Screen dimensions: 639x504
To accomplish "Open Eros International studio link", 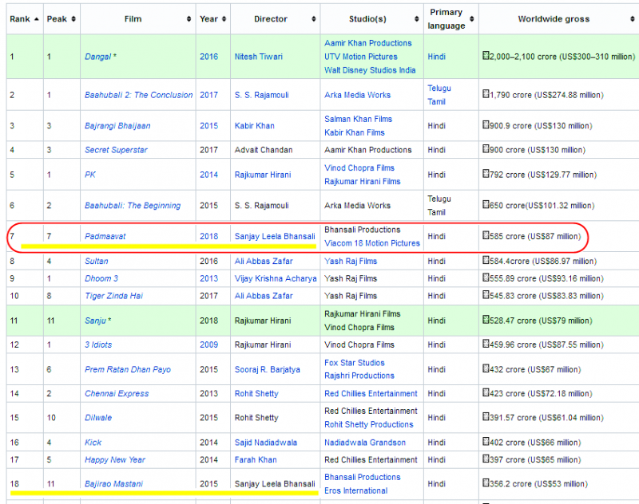I will (x=355, y=490).
